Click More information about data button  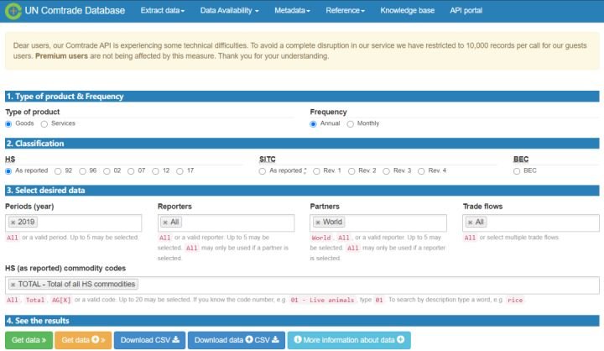pos(348,340)
